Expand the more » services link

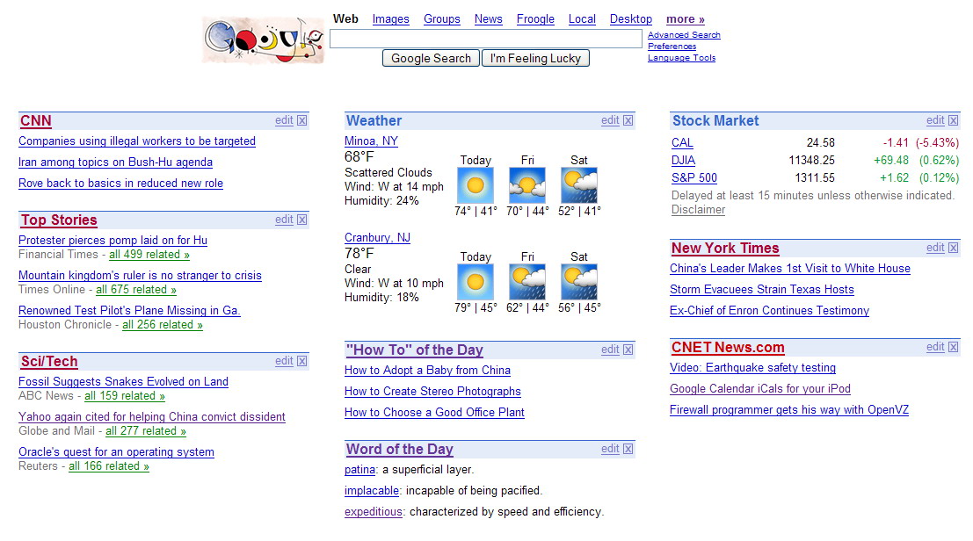[686, 19]
